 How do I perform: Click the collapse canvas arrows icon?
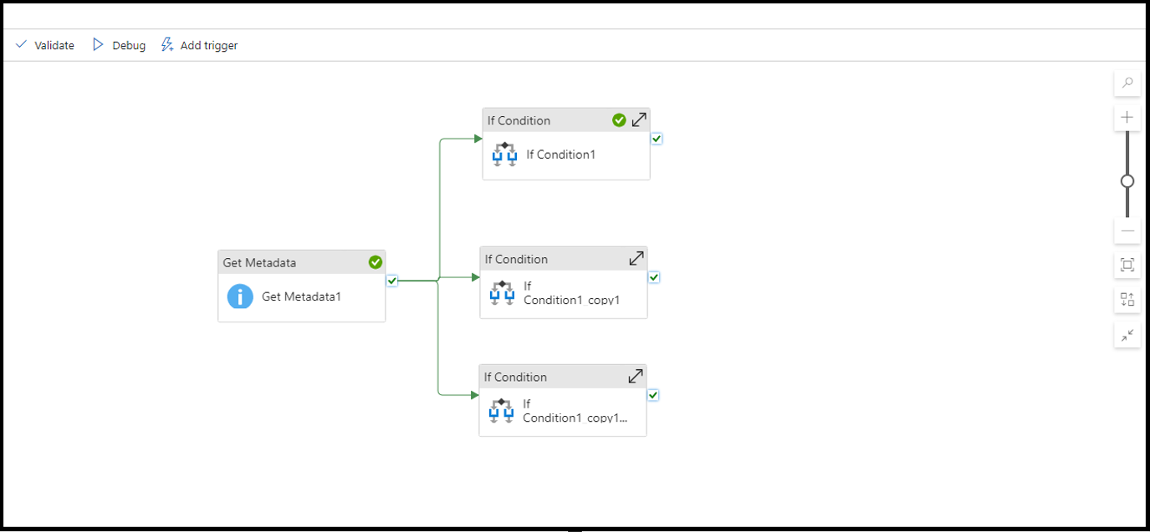[1127, 335]
